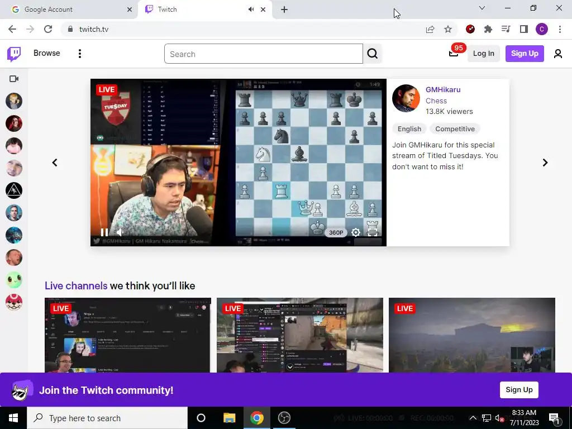Select the Competitive tag
This screenshot has height=429, width=572.
click(455, 129)
